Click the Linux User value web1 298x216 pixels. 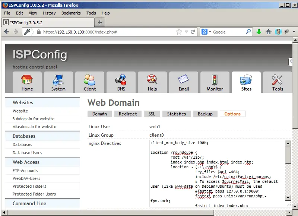point(155,127)
